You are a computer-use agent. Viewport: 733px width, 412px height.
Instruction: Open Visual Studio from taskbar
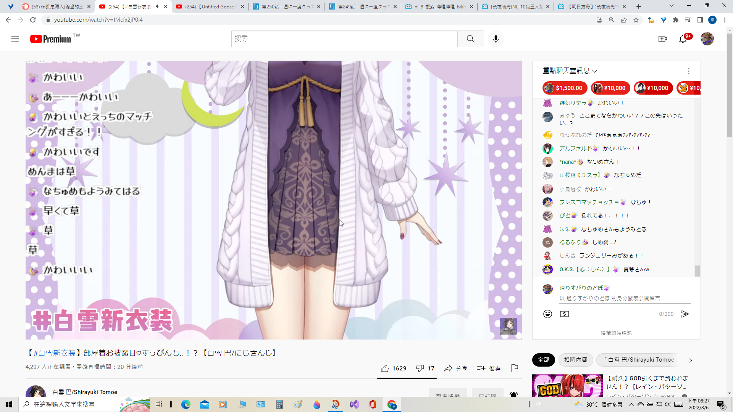pyautogui.click(x=354, y=404)
